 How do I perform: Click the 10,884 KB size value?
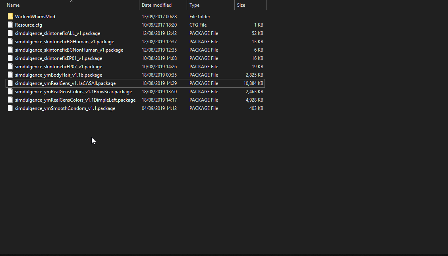click(253, 83)
